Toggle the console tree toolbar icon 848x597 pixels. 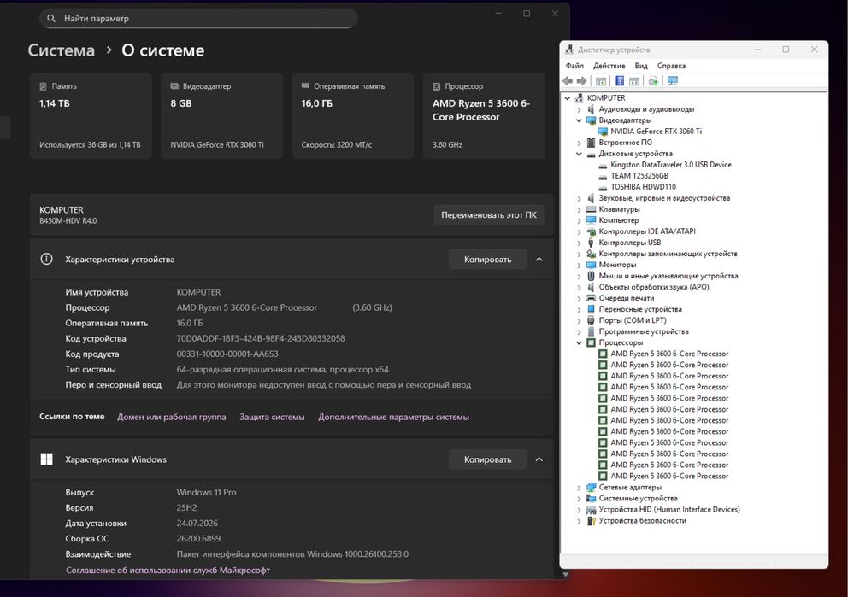tap(600, 81)
